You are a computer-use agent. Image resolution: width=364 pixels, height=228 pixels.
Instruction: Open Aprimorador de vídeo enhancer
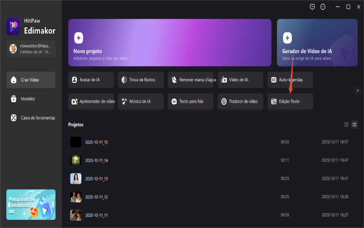91,101
